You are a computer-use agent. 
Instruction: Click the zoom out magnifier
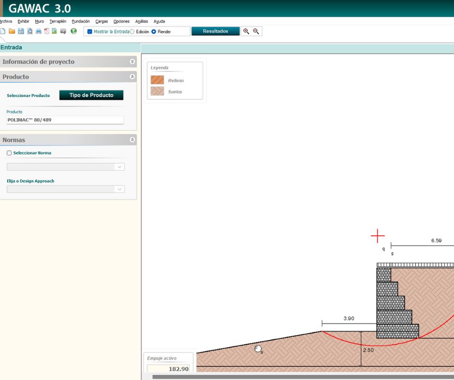[256, 31]
